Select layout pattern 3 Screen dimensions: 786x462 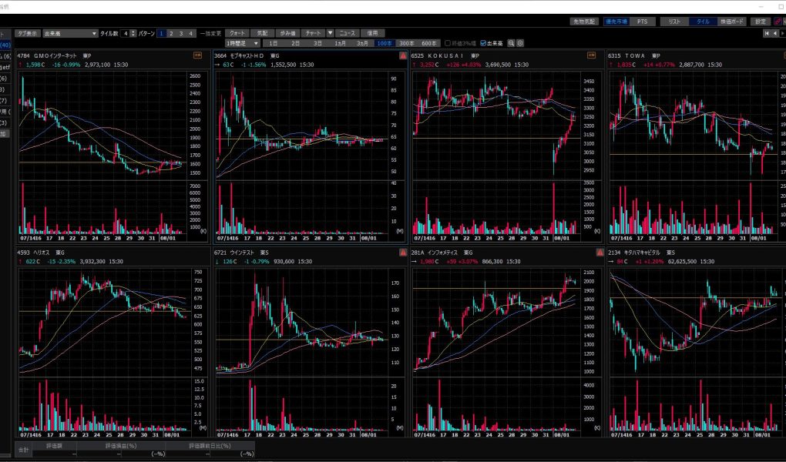click(181, 33)
